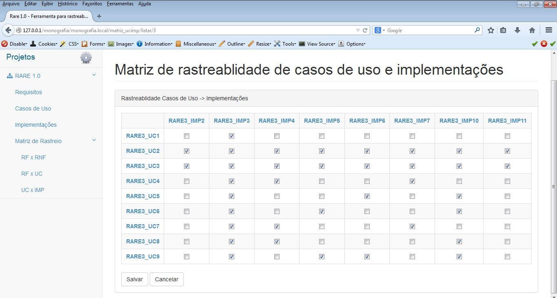Image resolution: width=557 pixels, height=298 pixels.
Task: Uncheck RARE3_UC6 under RARE3_IMP5
Action: pos(322,211)
